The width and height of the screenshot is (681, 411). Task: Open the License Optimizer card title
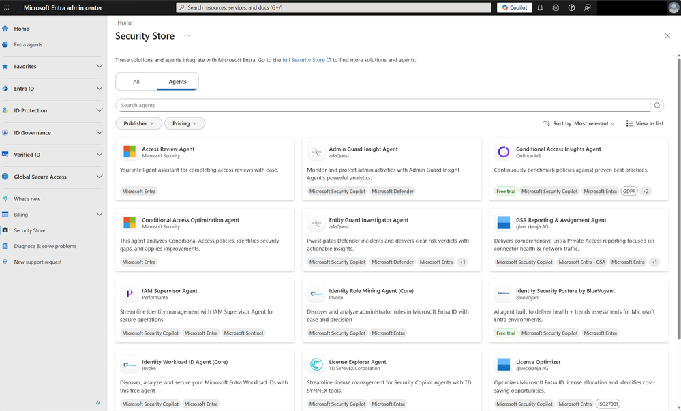click(538, 361)
